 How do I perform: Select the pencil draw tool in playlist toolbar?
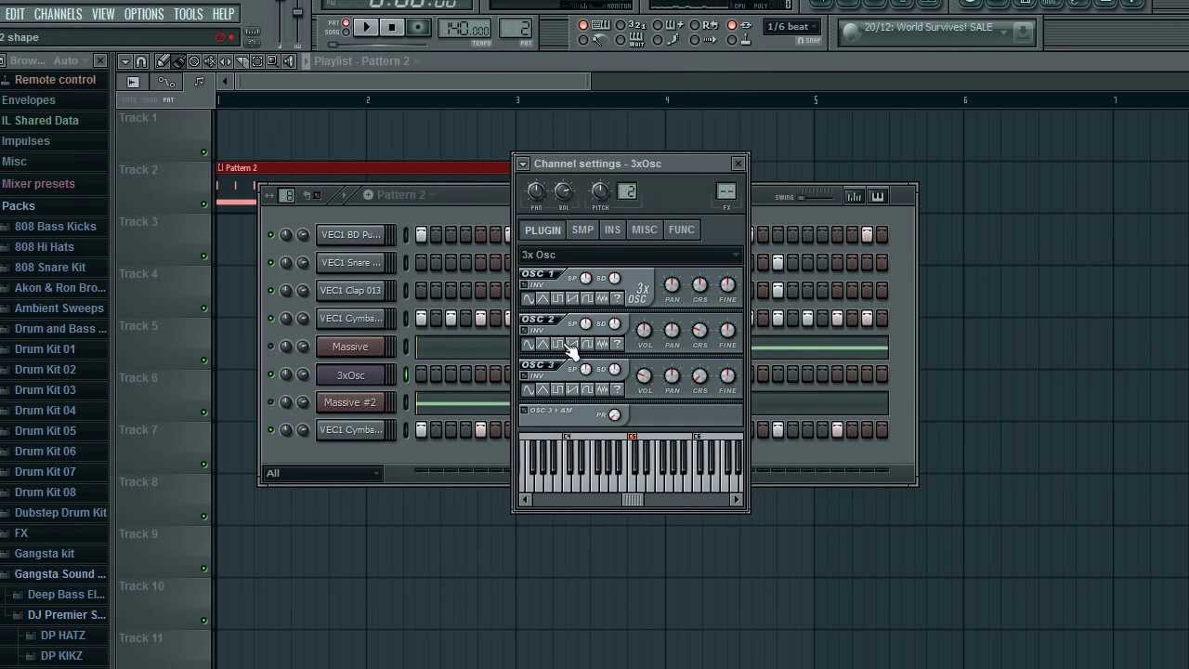coord(163,61)
